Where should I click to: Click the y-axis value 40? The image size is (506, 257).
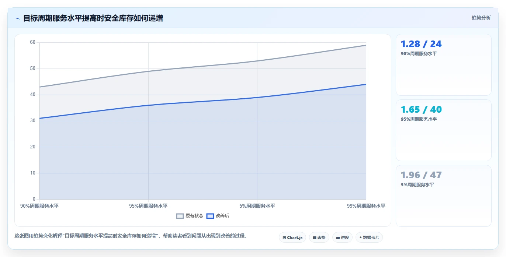click(33, 95)
